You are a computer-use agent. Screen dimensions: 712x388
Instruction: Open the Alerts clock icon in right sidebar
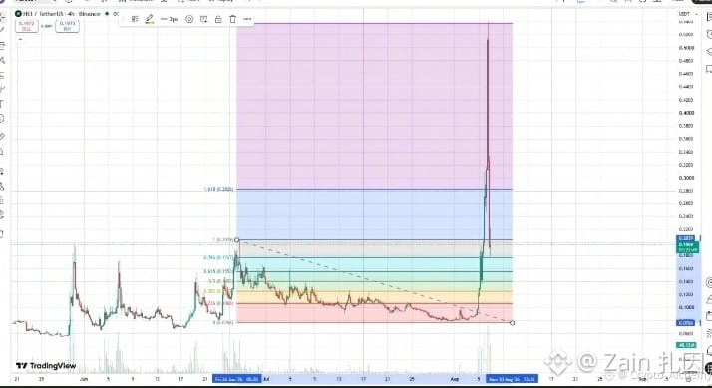[x=709, y=35]
